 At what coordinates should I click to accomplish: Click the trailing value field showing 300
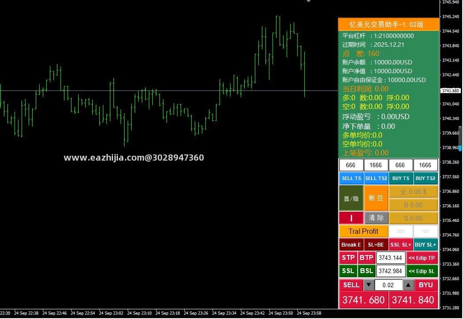[x=400, y=232]
